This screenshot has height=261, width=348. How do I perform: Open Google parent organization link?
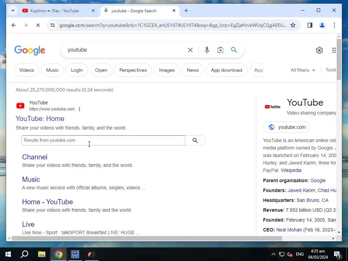point(318,181)
